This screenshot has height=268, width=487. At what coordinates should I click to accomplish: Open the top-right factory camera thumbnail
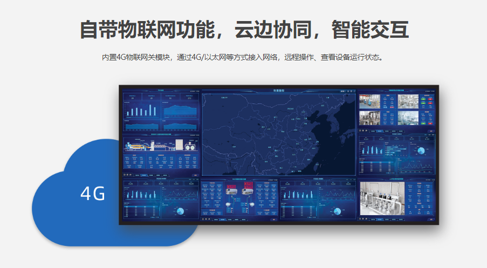408,101
